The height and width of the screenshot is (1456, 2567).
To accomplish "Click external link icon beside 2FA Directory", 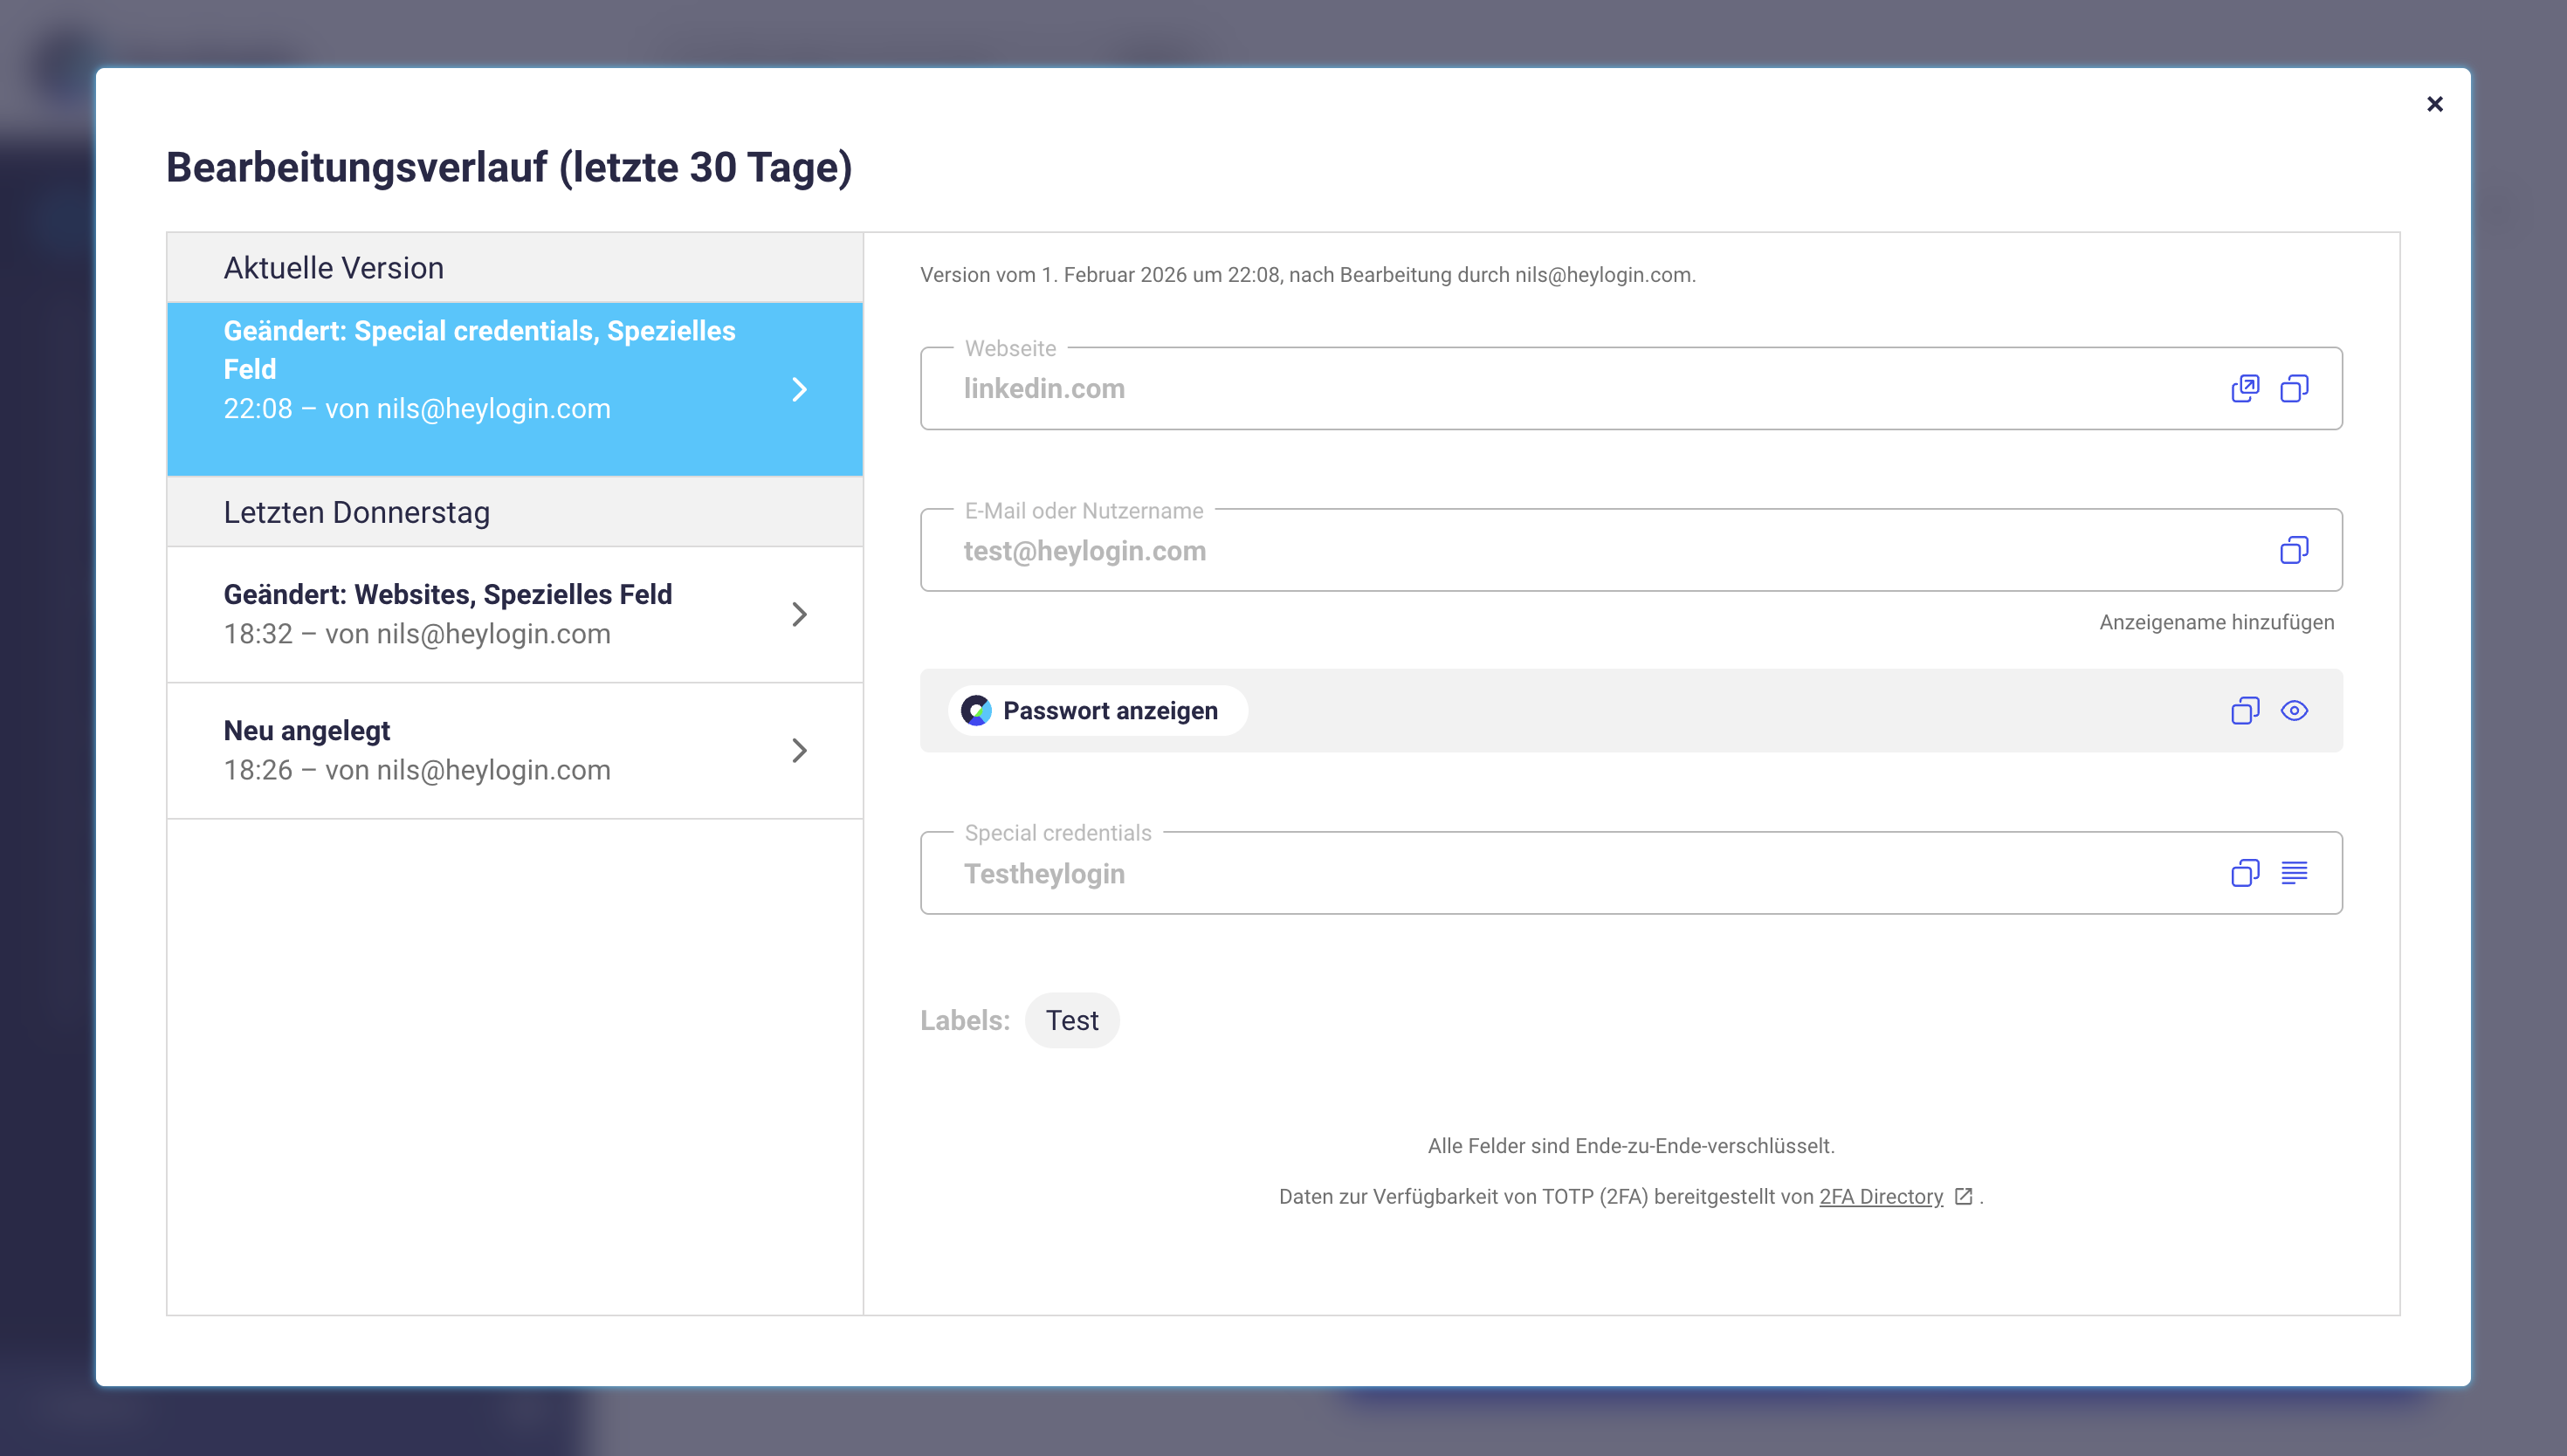I will click(x=1963, y=1196).
